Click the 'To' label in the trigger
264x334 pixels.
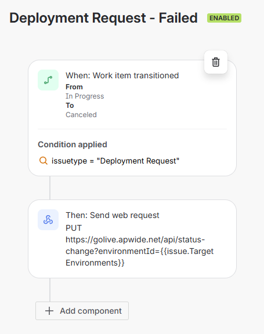tap(70, 106)
